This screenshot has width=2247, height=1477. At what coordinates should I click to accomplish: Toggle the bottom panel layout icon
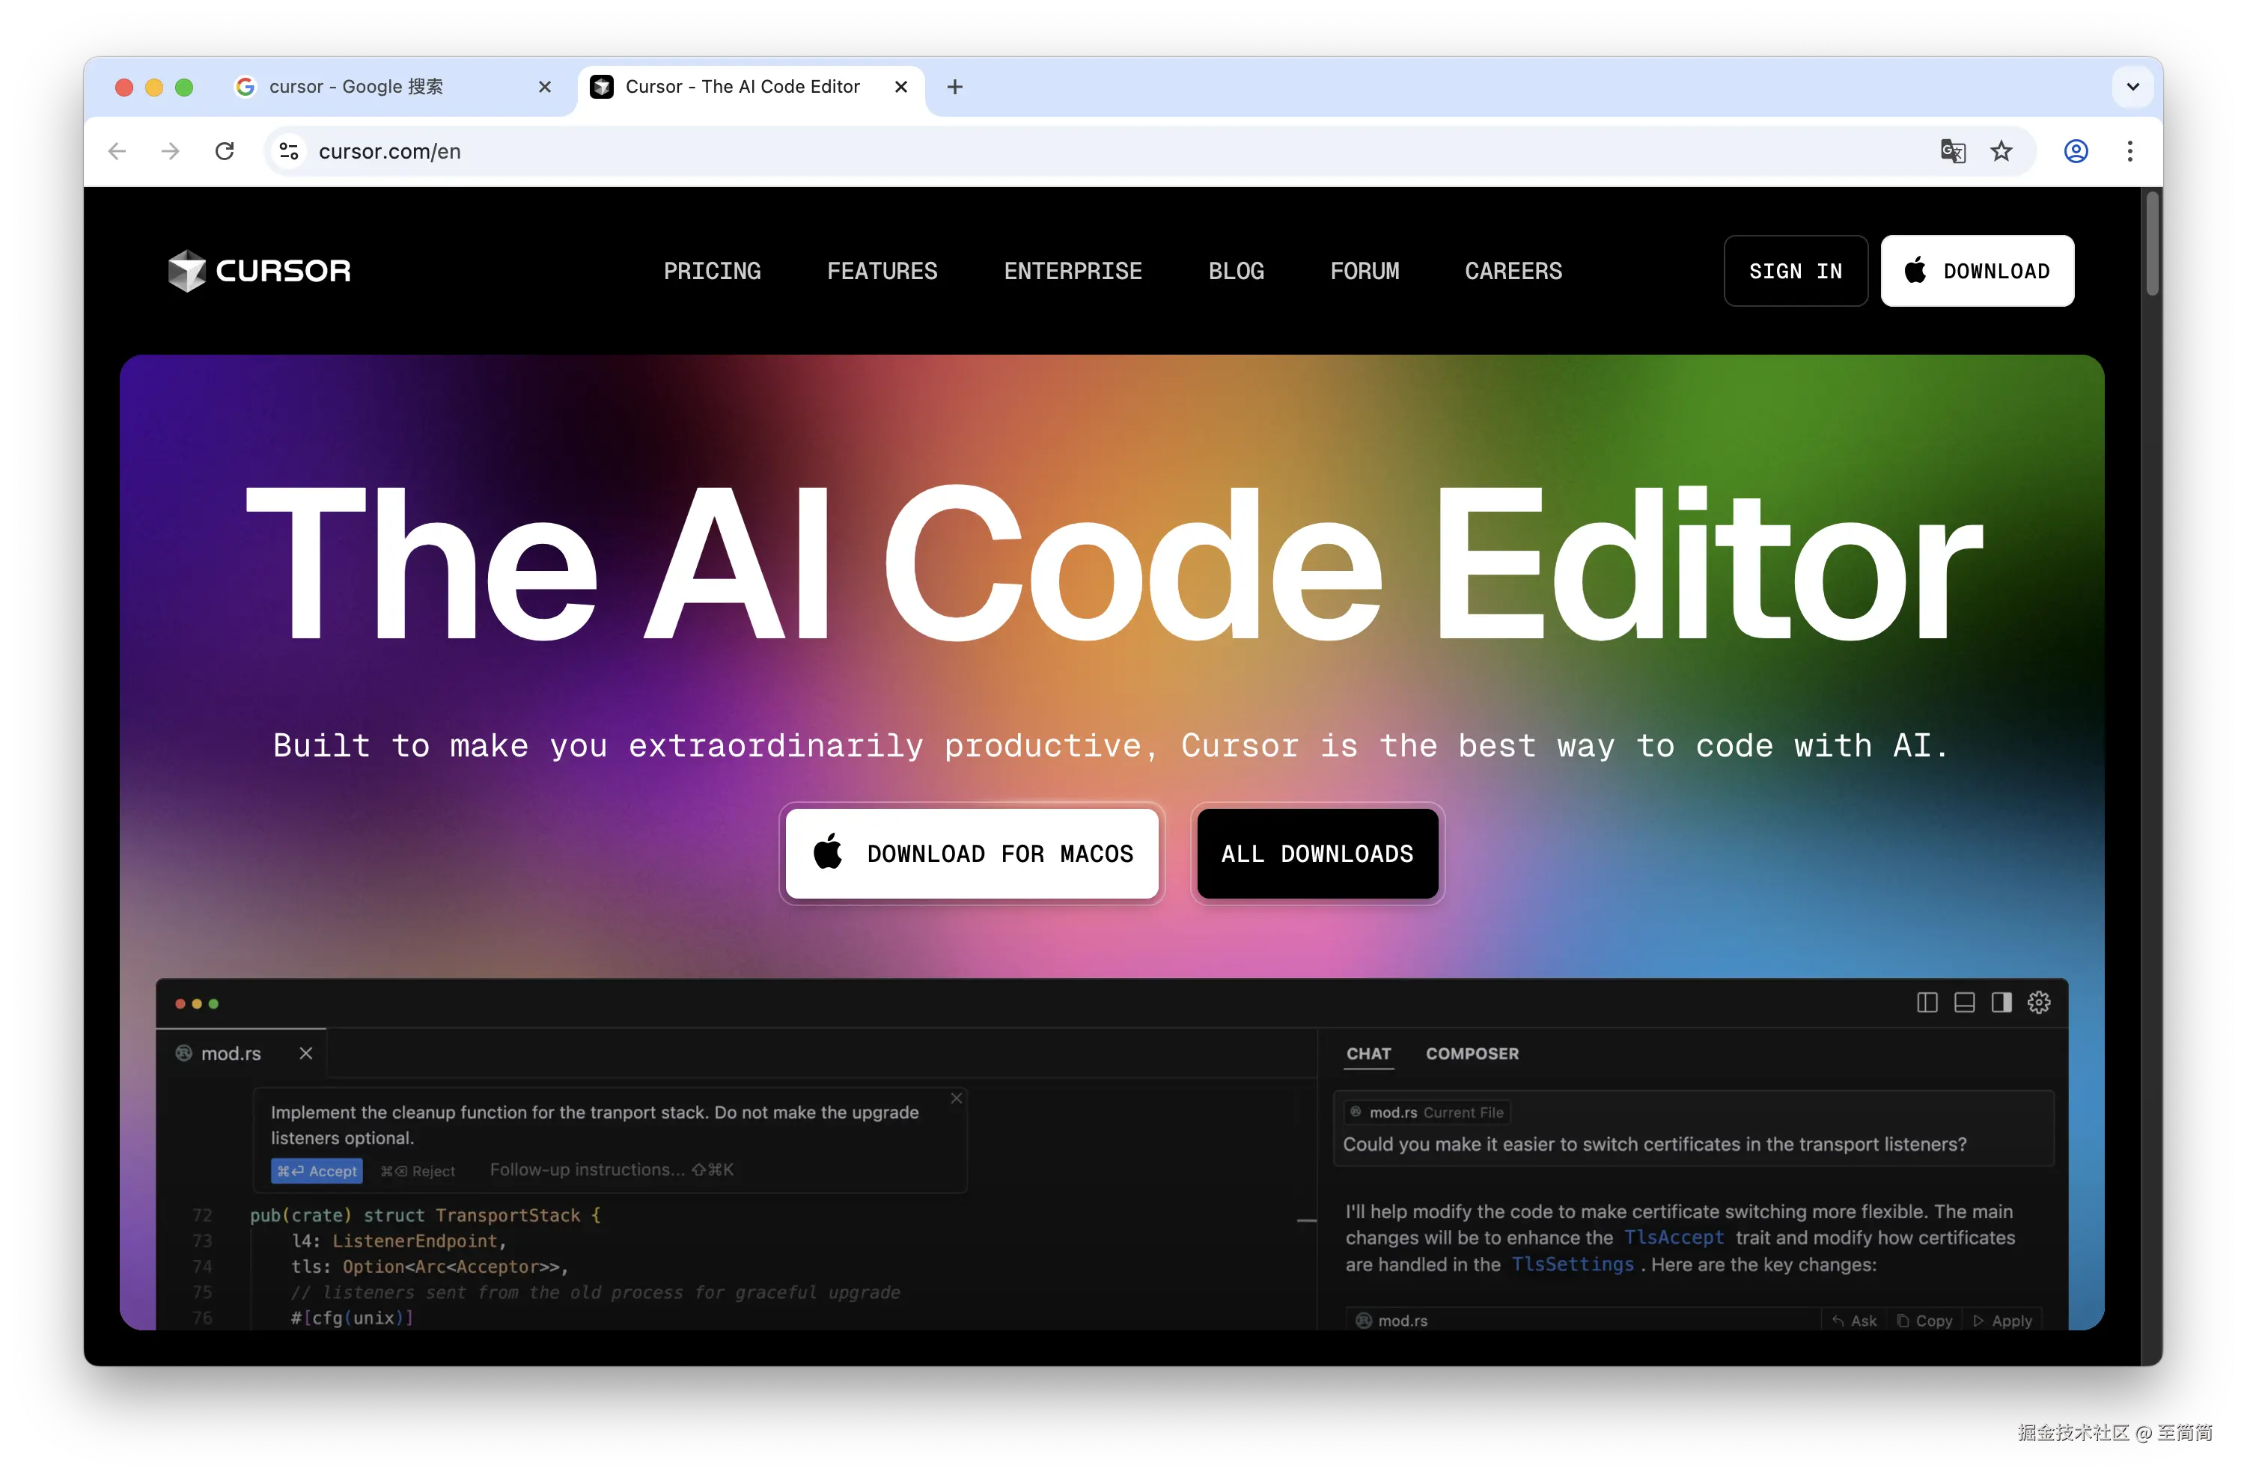1964,1003
